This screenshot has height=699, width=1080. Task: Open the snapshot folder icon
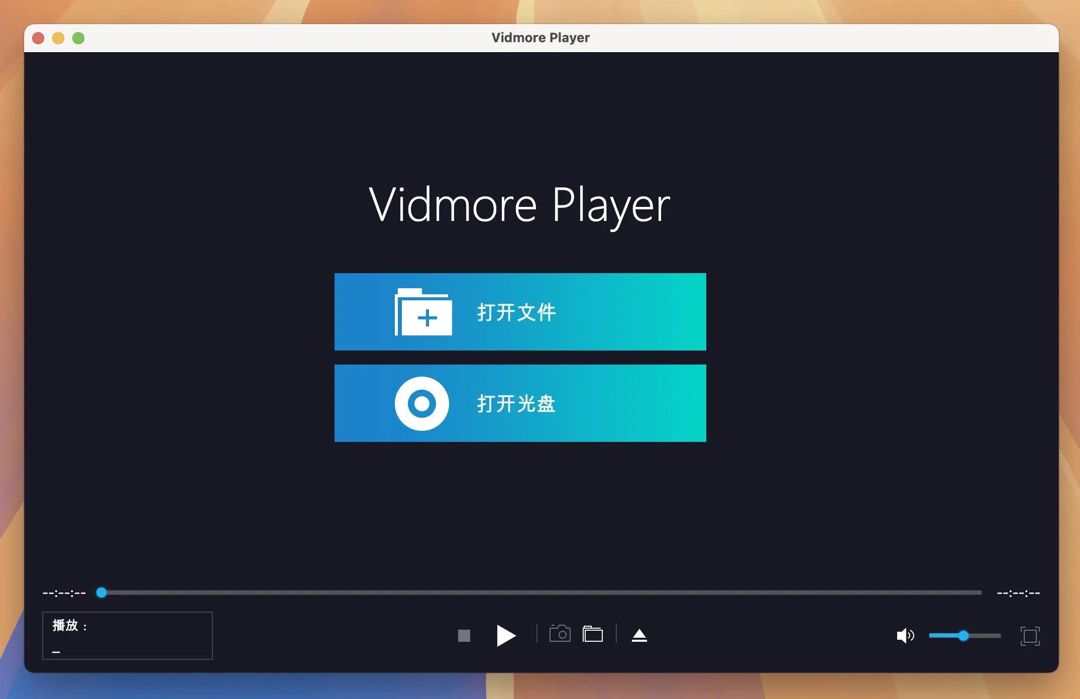click(593, 634)
